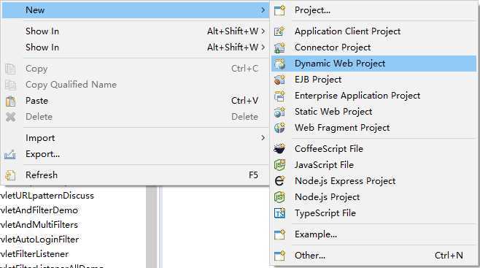The width and height of the screenshot is (480, 268).
Task: Click the Web Fragment Project icon
Action: tap(279, 128)
